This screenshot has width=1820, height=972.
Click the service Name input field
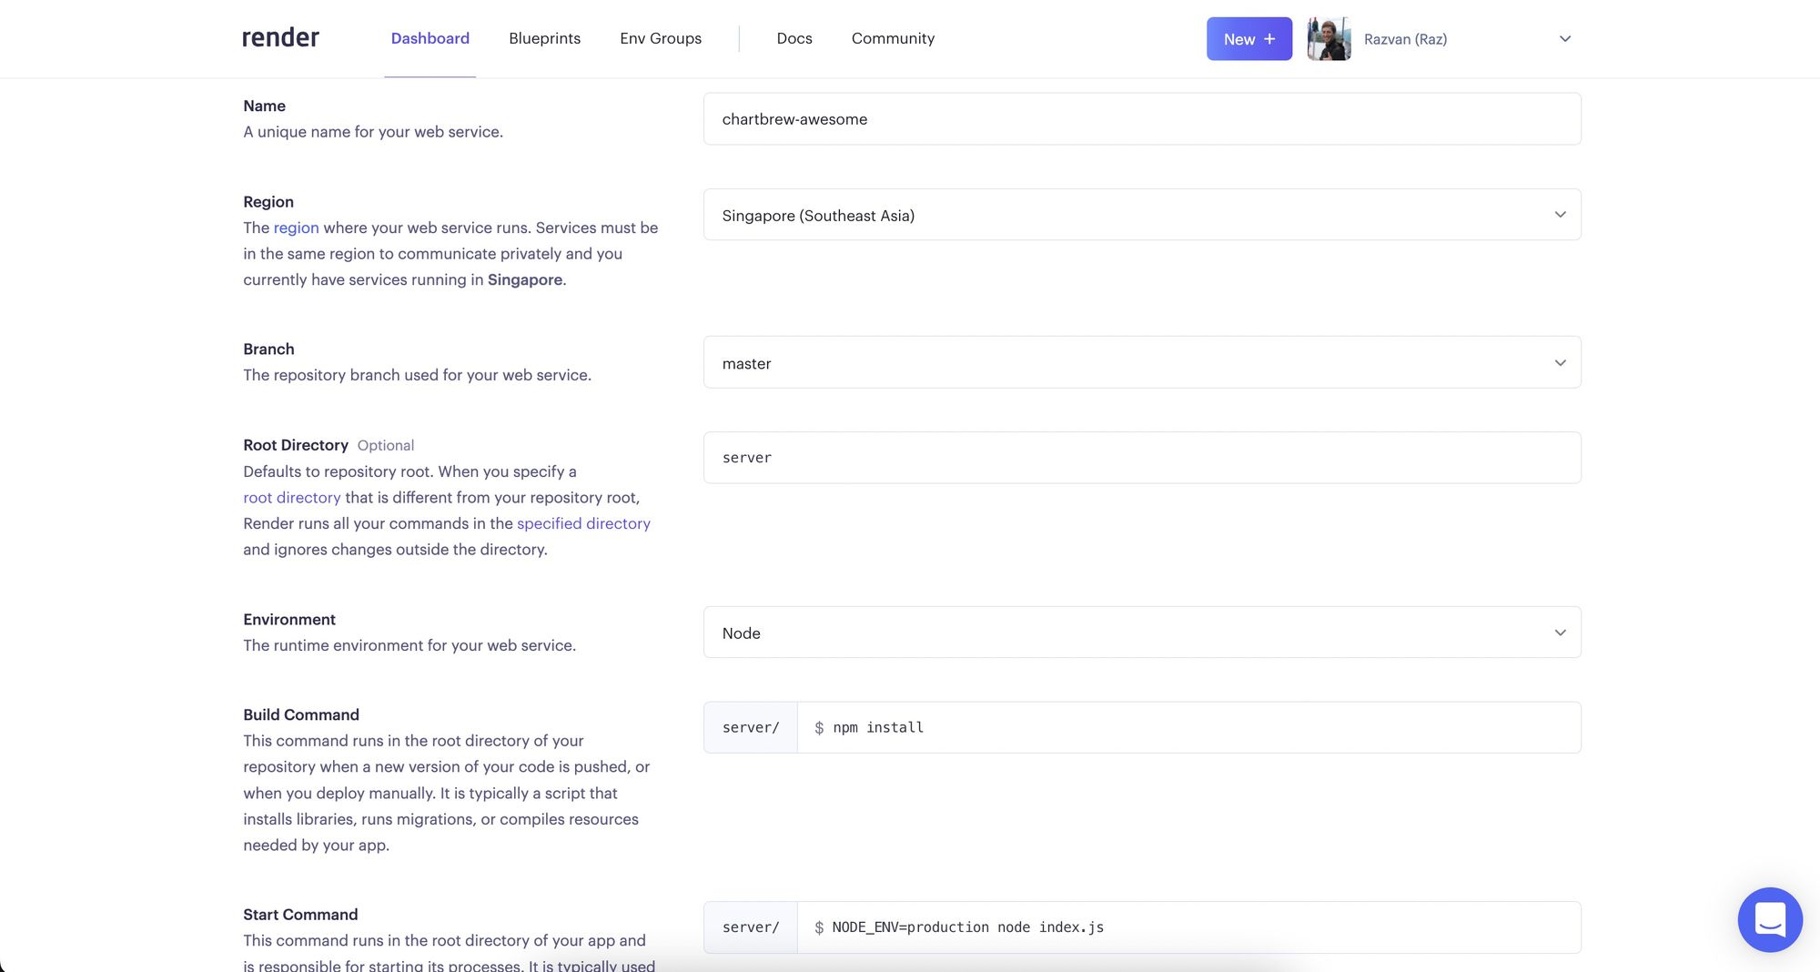[1141, 118]
